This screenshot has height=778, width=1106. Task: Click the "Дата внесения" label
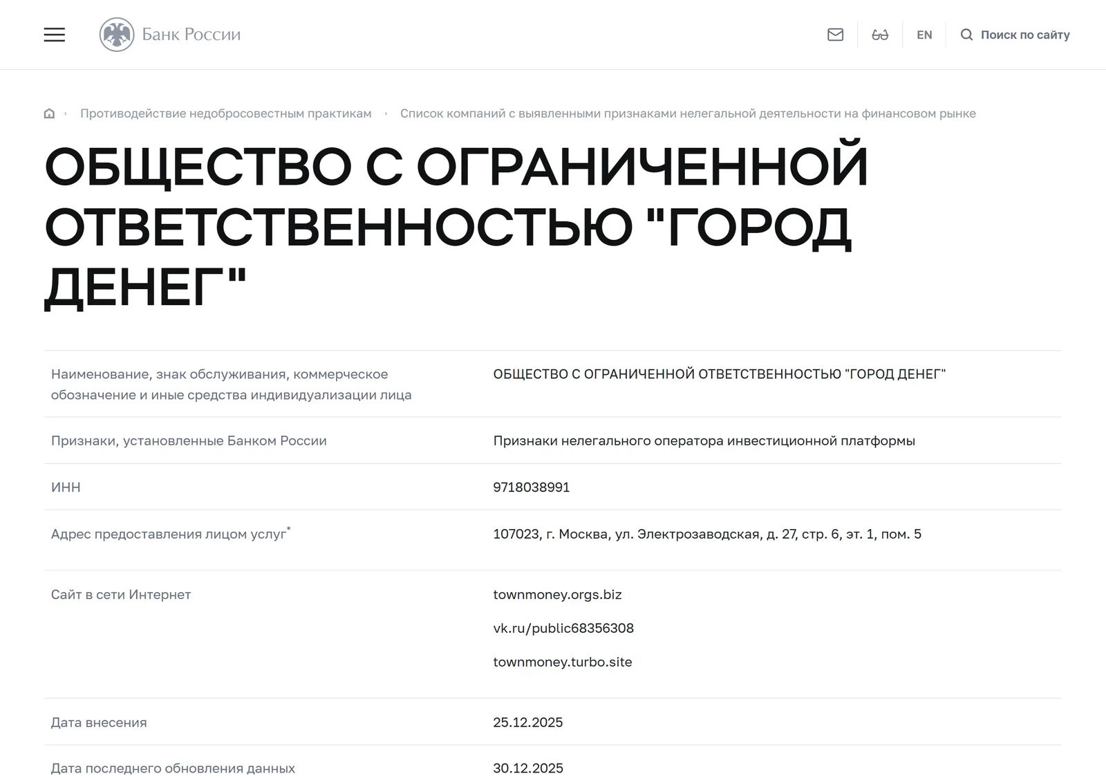coord(99,722)
